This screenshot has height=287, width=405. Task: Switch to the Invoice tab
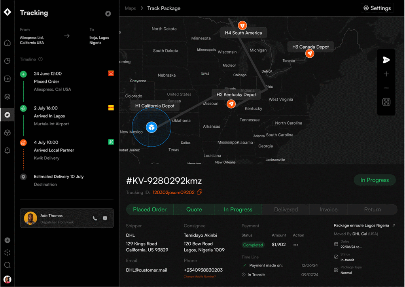pos(328,210)
